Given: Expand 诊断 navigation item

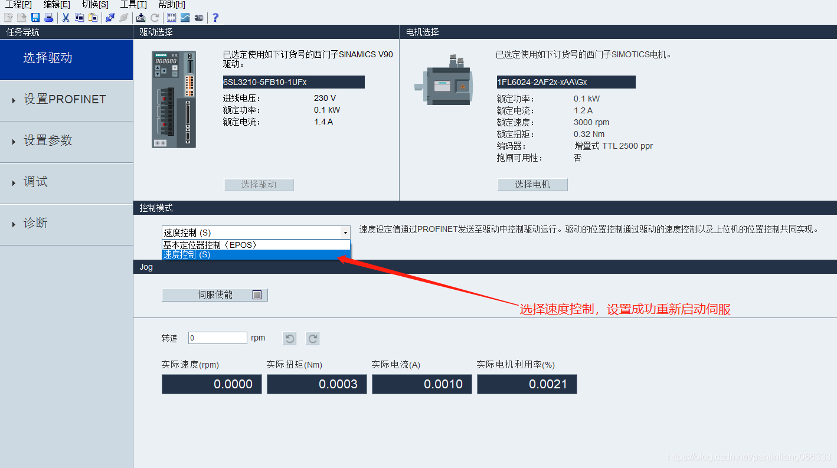Looking at the screenshot, I should pos(66,224).
